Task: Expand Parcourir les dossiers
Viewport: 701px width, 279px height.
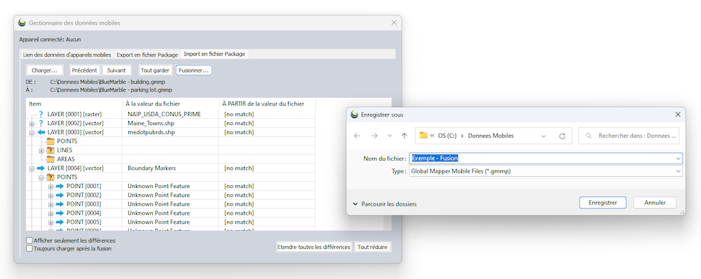Action: coord(385,204)
